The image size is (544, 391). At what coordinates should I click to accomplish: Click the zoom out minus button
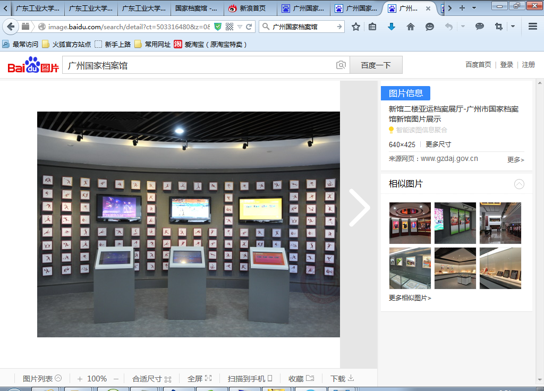116,379
